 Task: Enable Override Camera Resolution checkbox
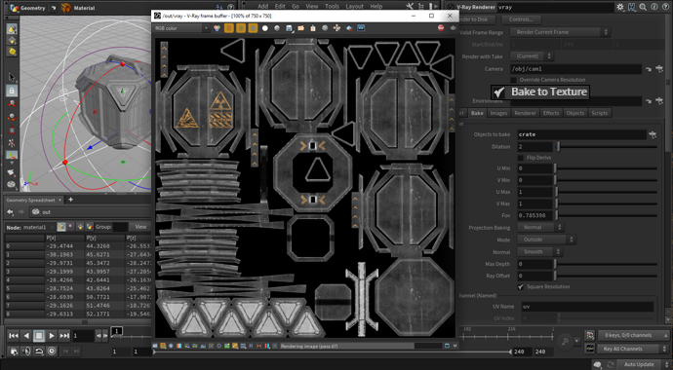click(513, 80)
